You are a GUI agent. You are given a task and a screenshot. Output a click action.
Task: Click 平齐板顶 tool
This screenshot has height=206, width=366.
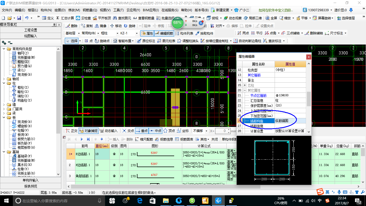click(x=102, y=18)
